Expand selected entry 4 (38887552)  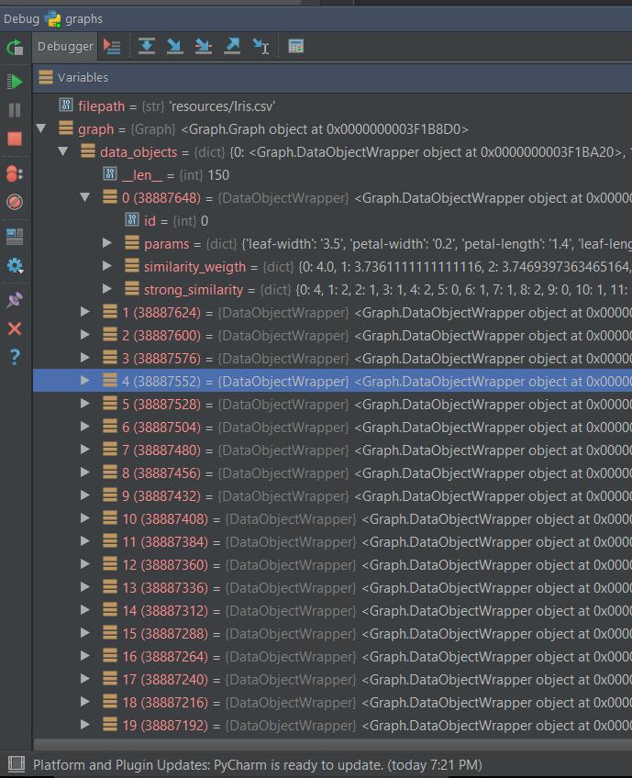85,381
